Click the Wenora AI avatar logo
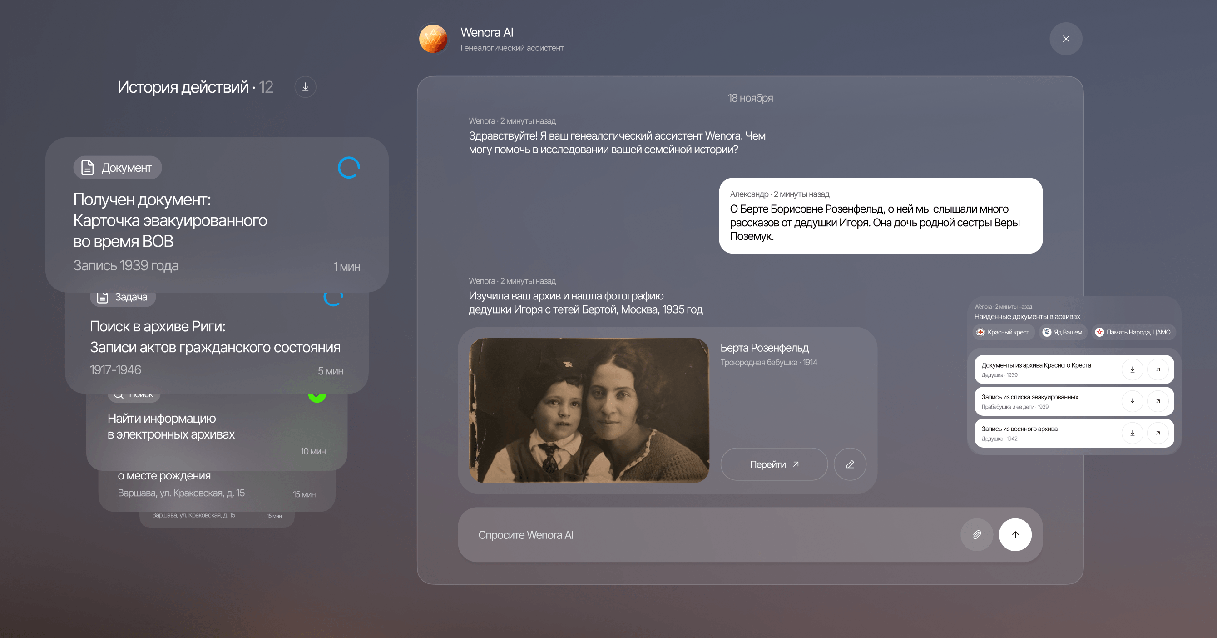Viewport: 1217px width, 638px height. 433,39
